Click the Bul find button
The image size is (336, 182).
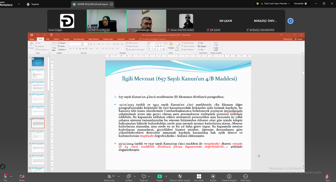pyautogui.click(x=200, y=43)
